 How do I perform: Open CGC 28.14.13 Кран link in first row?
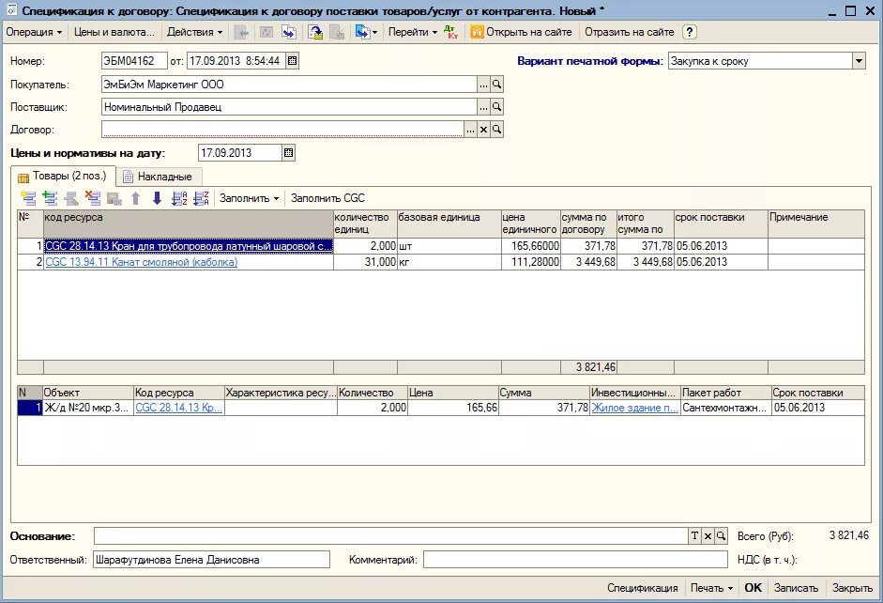click(189, 246)
